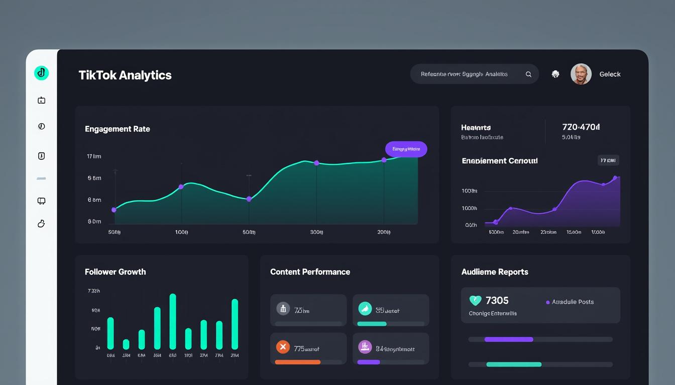Open the user profile avatar photo
The height and width of the screenshot is (385, 675).
point(581,74)
